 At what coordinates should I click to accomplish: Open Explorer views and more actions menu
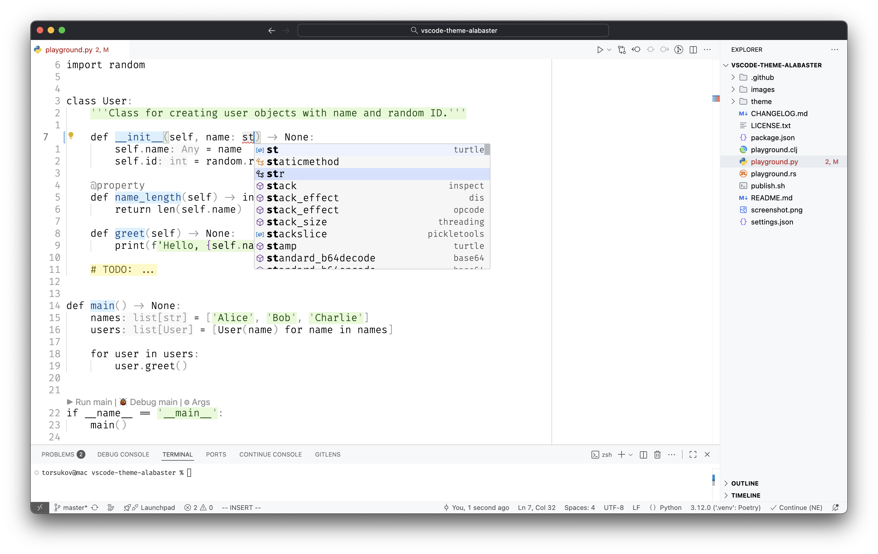834,50
